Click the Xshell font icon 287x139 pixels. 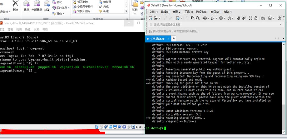click(229, 18)
